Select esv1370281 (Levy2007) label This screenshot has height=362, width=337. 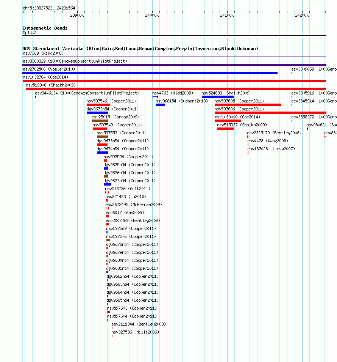(x=271, y=149)
